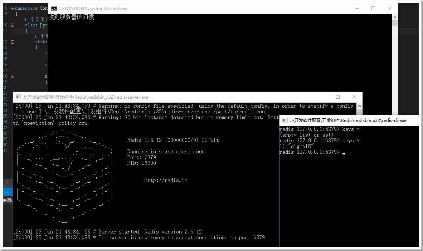This screenshot has width=423, height=251.
Task: Click the "ready to accept connections" log line
Action: point(138,237)
